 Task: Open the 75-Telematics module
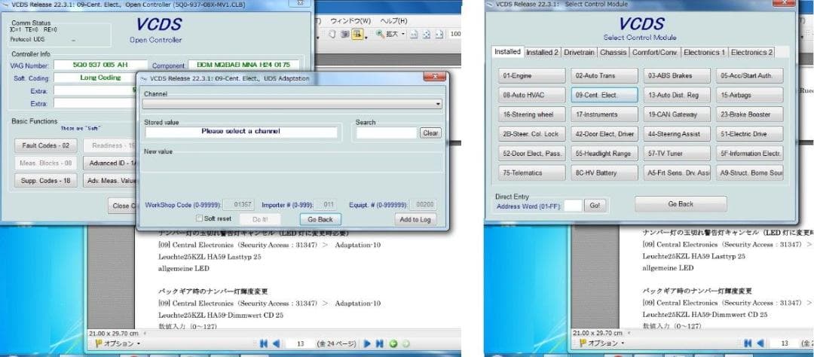click(532, 172)
